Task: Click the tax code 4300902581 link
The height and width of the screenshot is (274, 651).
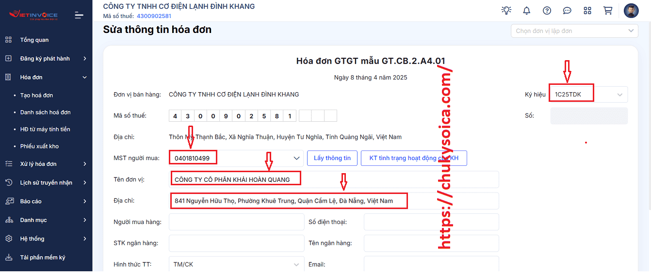Action: pyautogui.click(x=154, y=16)
